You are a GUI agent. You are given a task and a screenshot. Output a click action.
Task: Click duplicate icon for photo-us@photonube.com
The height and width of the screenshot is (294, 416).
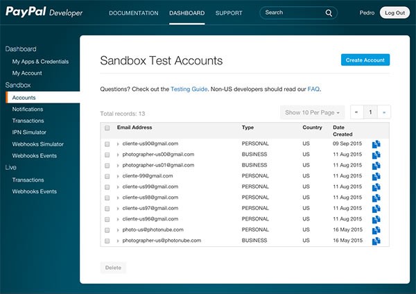point(376,230)
